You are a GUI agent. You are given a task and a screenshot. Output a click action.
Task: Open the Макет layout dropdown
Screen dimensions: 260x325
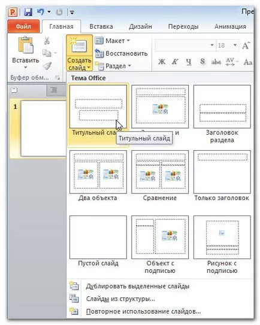click(113, 41)
